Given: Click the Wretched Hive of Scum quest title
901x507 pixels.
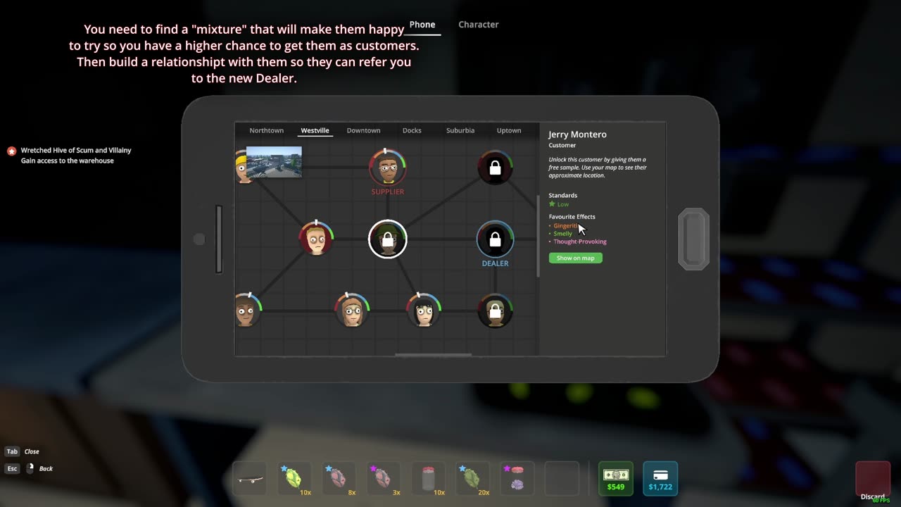Looking at the screenshot, I should tap(76, 150).
